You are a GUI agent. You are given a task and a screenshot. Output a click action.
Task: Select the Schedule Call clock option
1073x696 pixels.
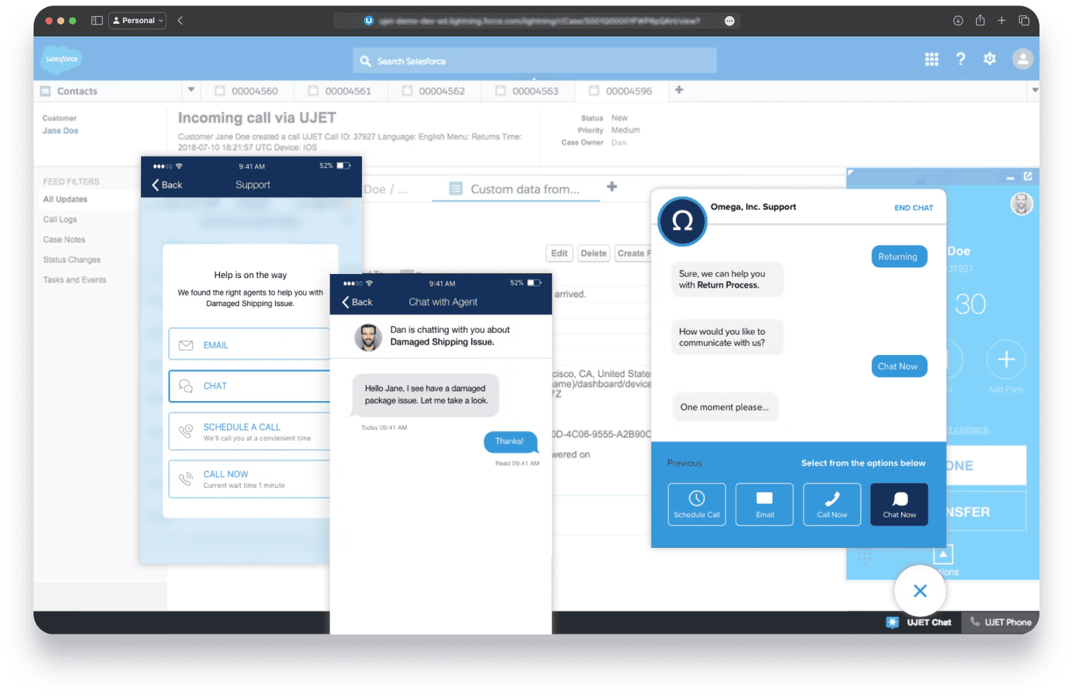point(696,505)
